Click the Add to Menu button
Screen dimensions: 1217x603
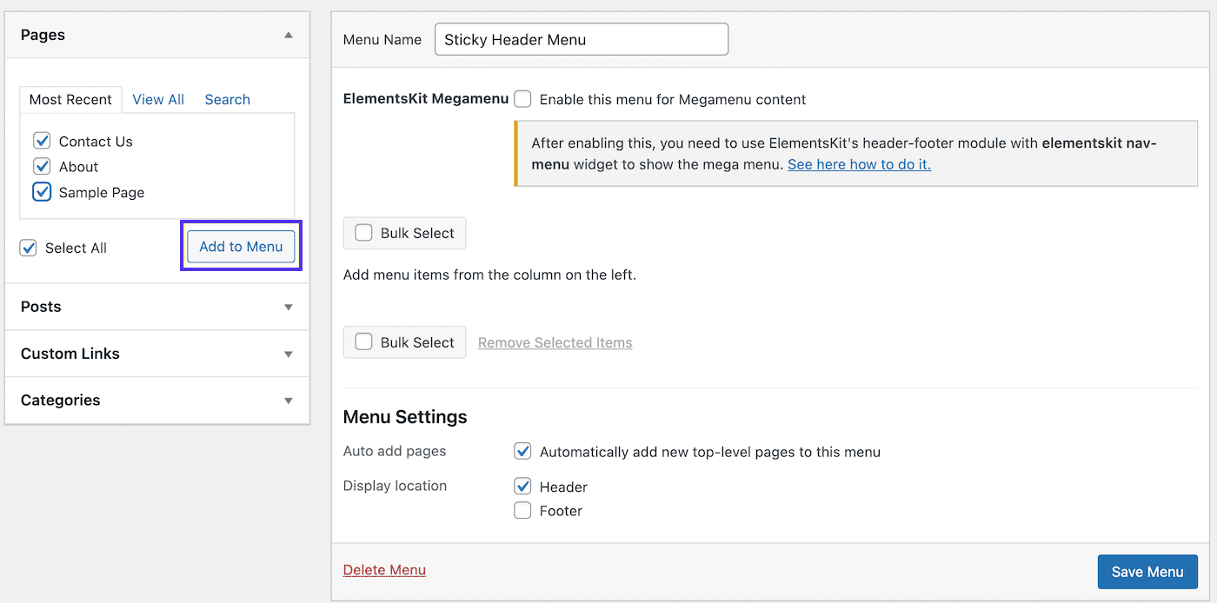[241, 246]
